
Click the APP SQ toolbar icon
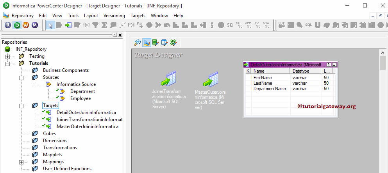pyautogui.click(x=248, y=25)
